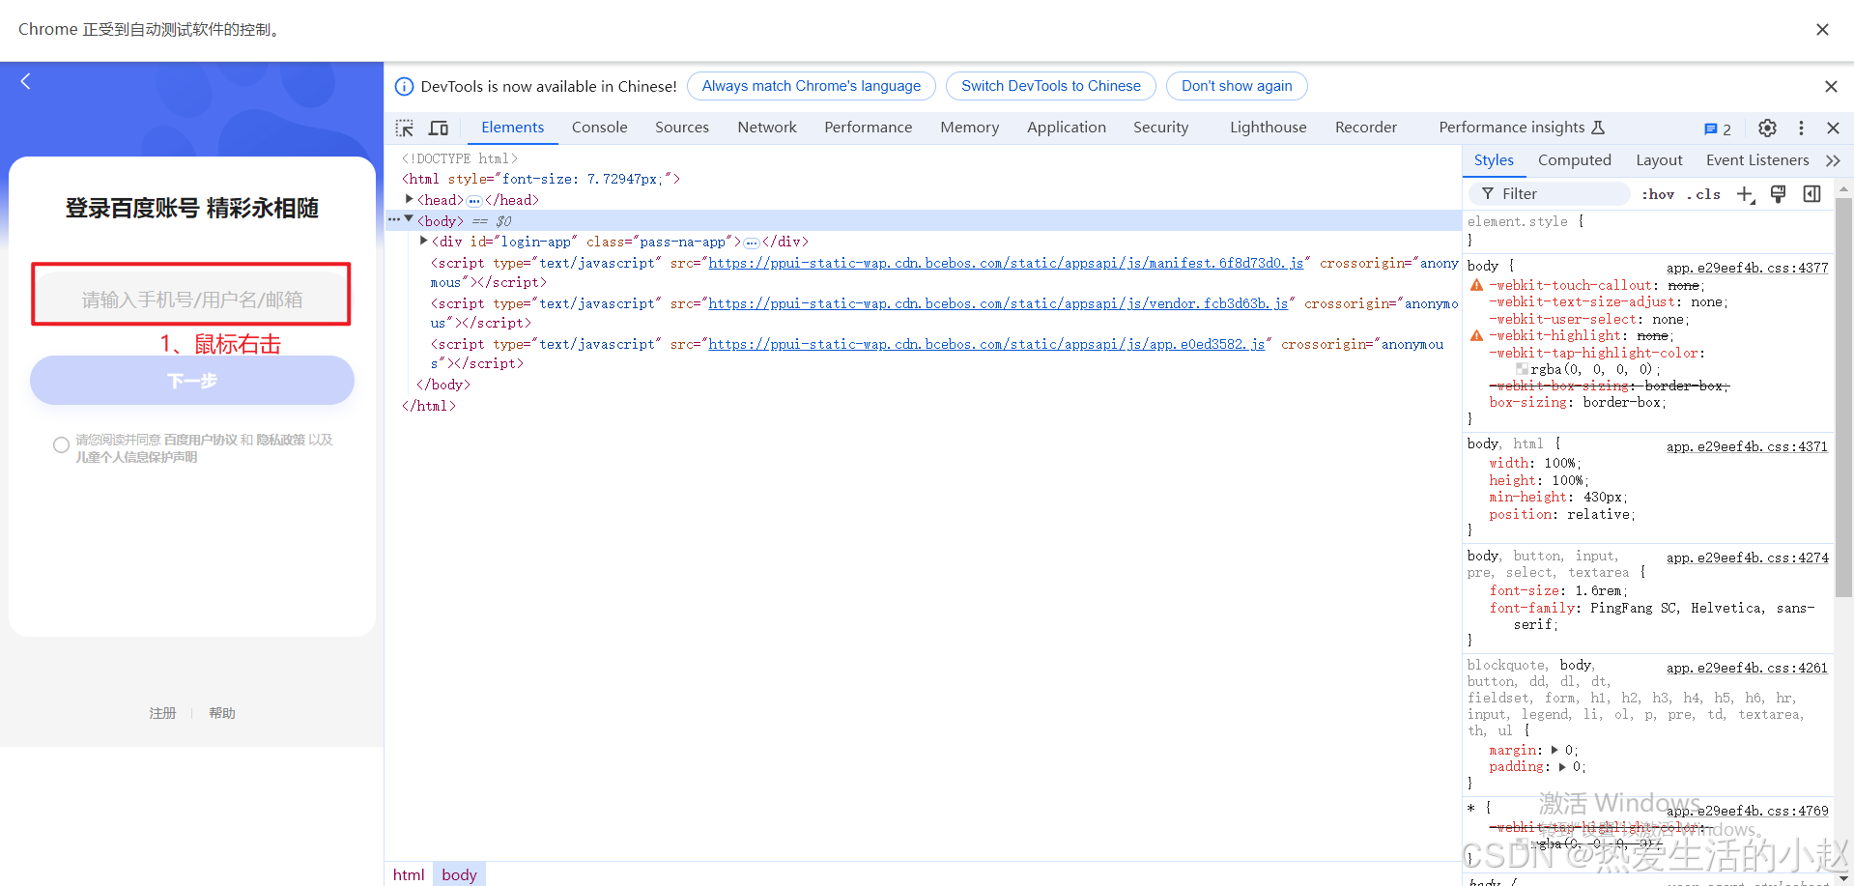Open the Event Listeners tab
Viewport: 1854px width, 886px height.
tap(1756, 160)
